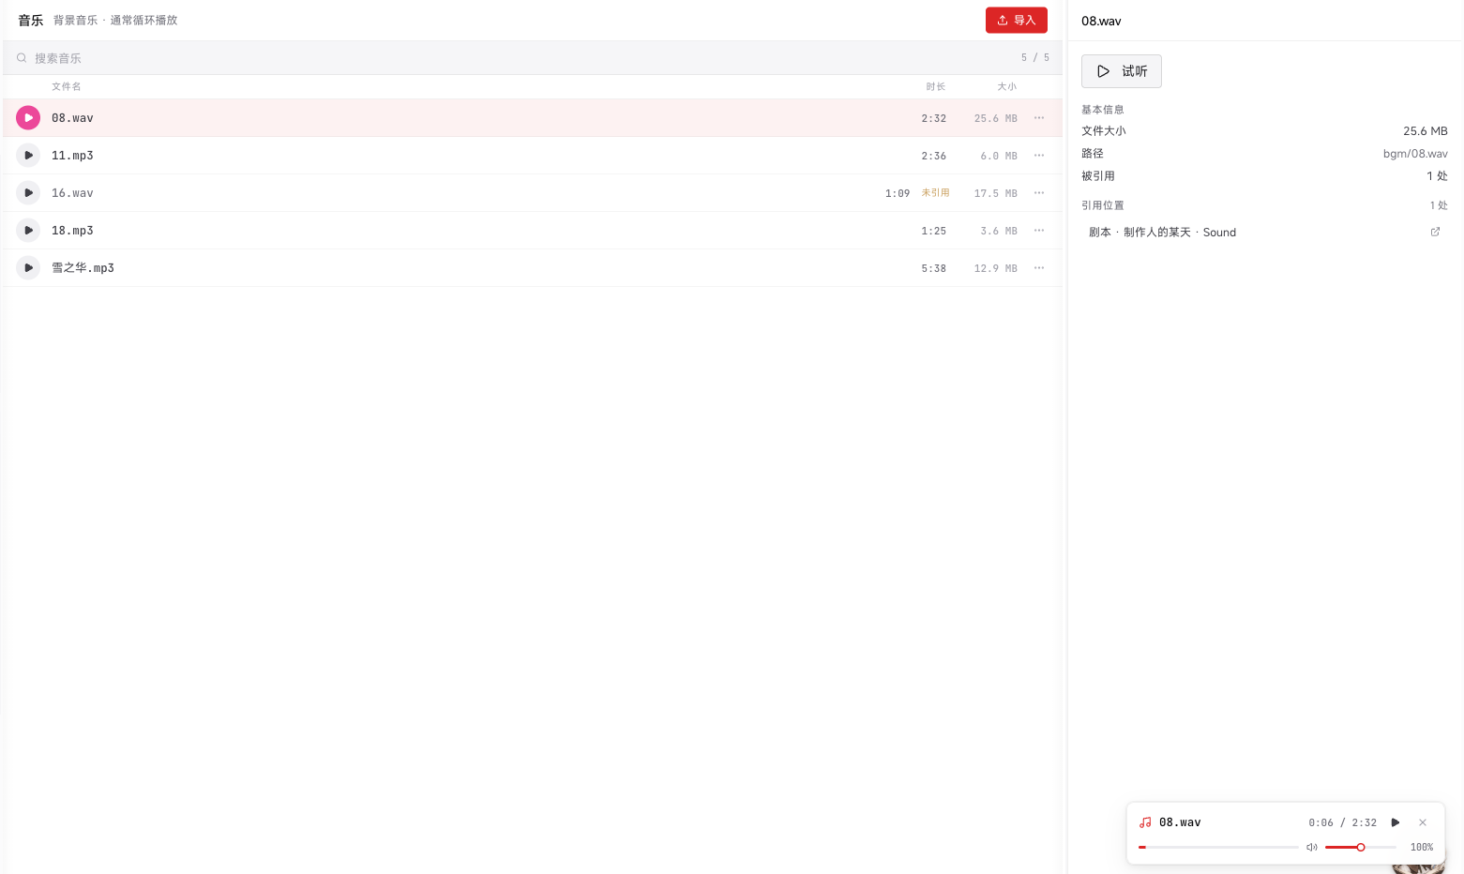Sort by 时长 column header
The height and width of the screenshot is (874, 1464).
coord(936,86)
